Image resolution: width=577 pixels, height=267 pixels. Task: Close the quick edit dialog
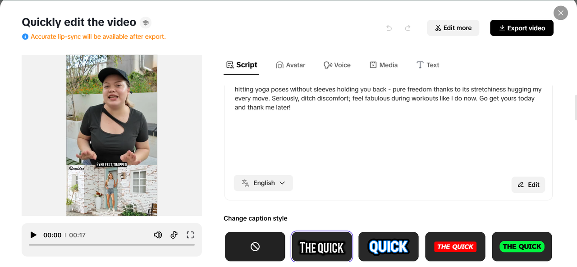(x=560, y=13)
